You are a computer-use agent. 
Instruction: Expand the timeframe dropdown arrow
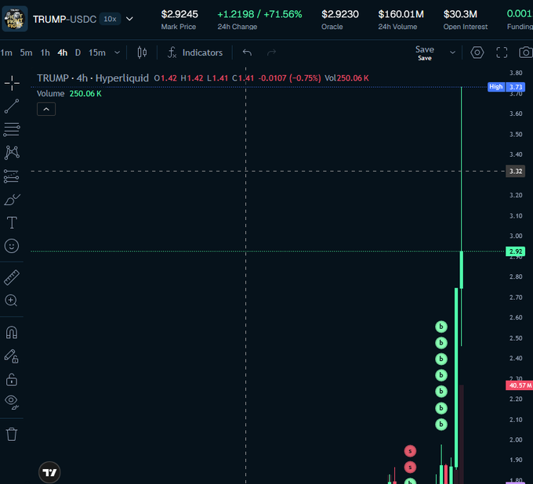tap(117, 52)
